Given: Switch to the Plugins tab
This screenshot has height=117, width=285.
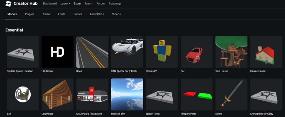Looking at the screenshot, I should (x=30, y=14).
